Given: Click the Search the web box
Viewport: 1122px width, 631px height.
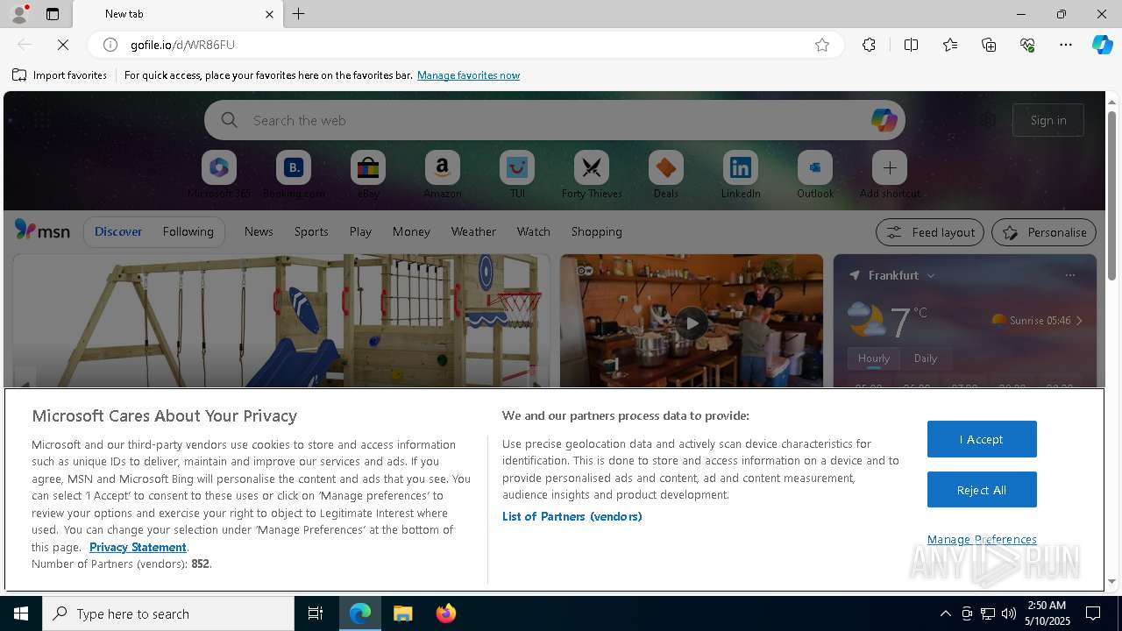Looking at the screenshot, I should pos(554,120).
